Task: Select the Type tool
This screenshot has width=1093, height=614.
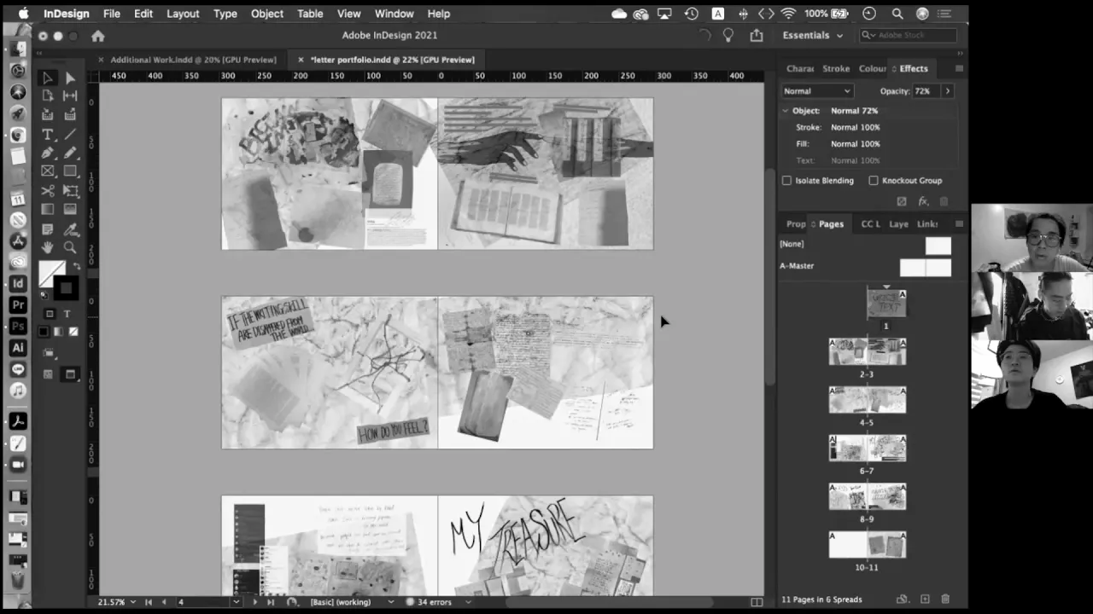Action: (x=48, y=135)
